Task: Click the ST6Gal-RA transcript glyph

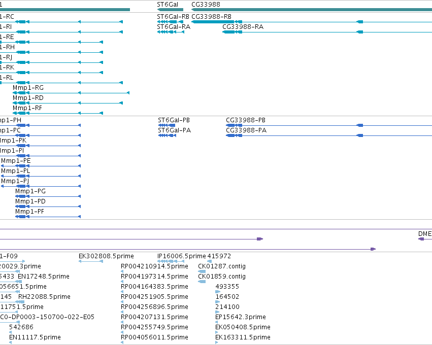Action: click(171, 32)
